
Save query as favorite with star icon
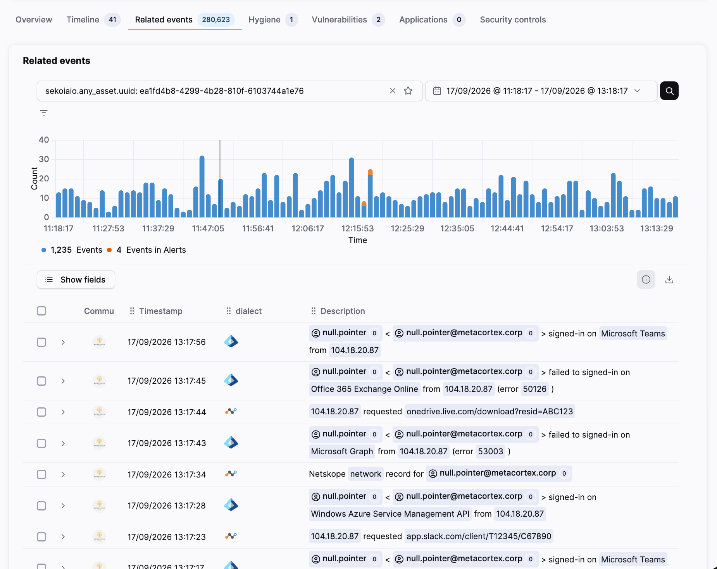(x=408, y=91)
